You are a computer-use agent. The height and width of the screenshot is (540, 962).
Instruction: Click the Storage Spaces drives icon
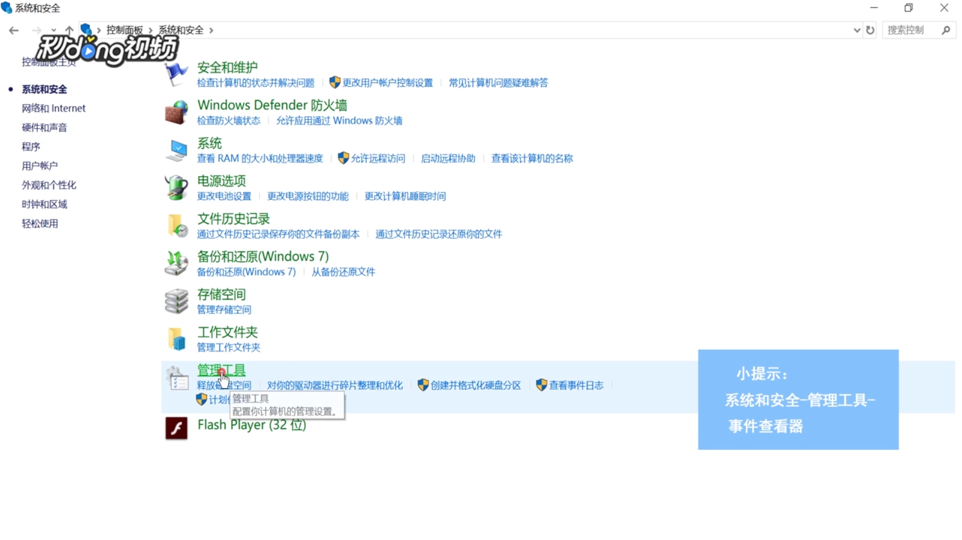pos(176,301)
